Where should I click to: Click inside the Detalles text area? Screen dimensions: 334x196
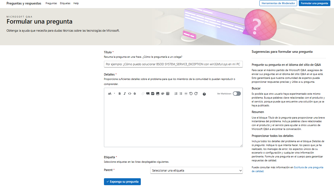173,122
